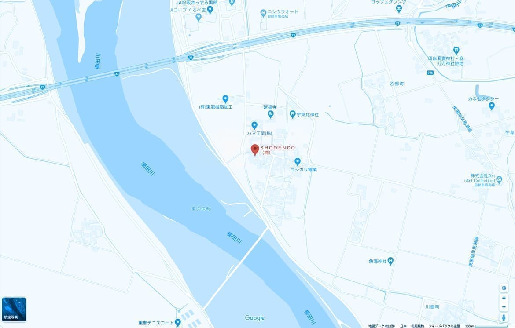515x328 pixels.
Task: Click the (有)東海樹脂加工 pin
Action: tap(225, 99)
